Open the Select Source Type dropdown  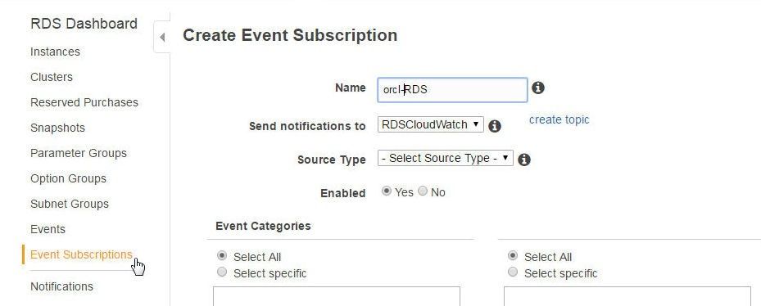pos(445,158)
